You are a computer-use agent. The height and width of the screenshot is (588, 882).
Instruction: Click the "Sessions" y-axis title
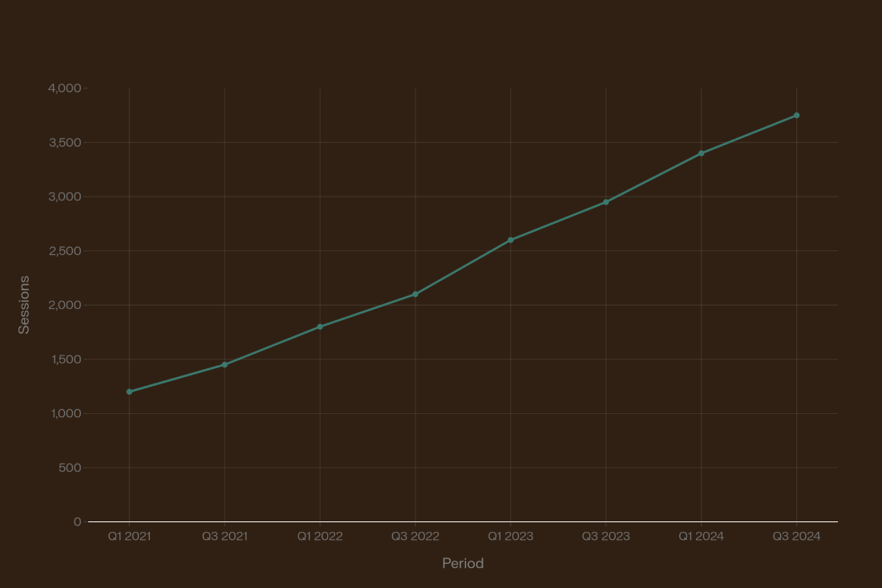pos(24,305)
